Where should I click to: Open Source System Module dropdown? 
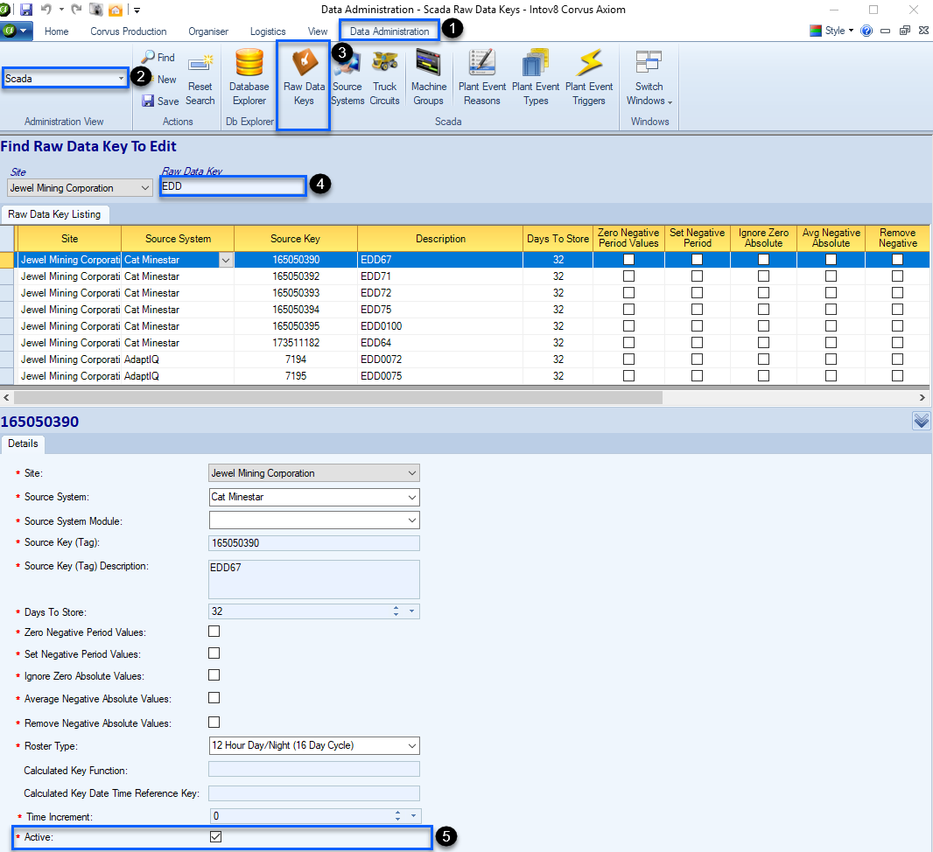tap(411, 520)
